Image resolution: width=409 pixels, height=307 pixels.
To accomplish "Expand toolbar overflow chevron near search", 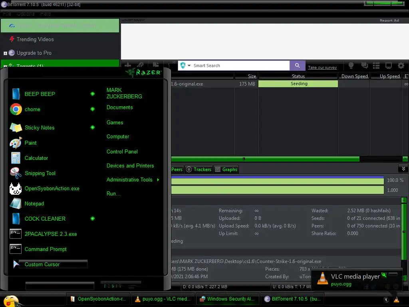I will click(174, 63).
